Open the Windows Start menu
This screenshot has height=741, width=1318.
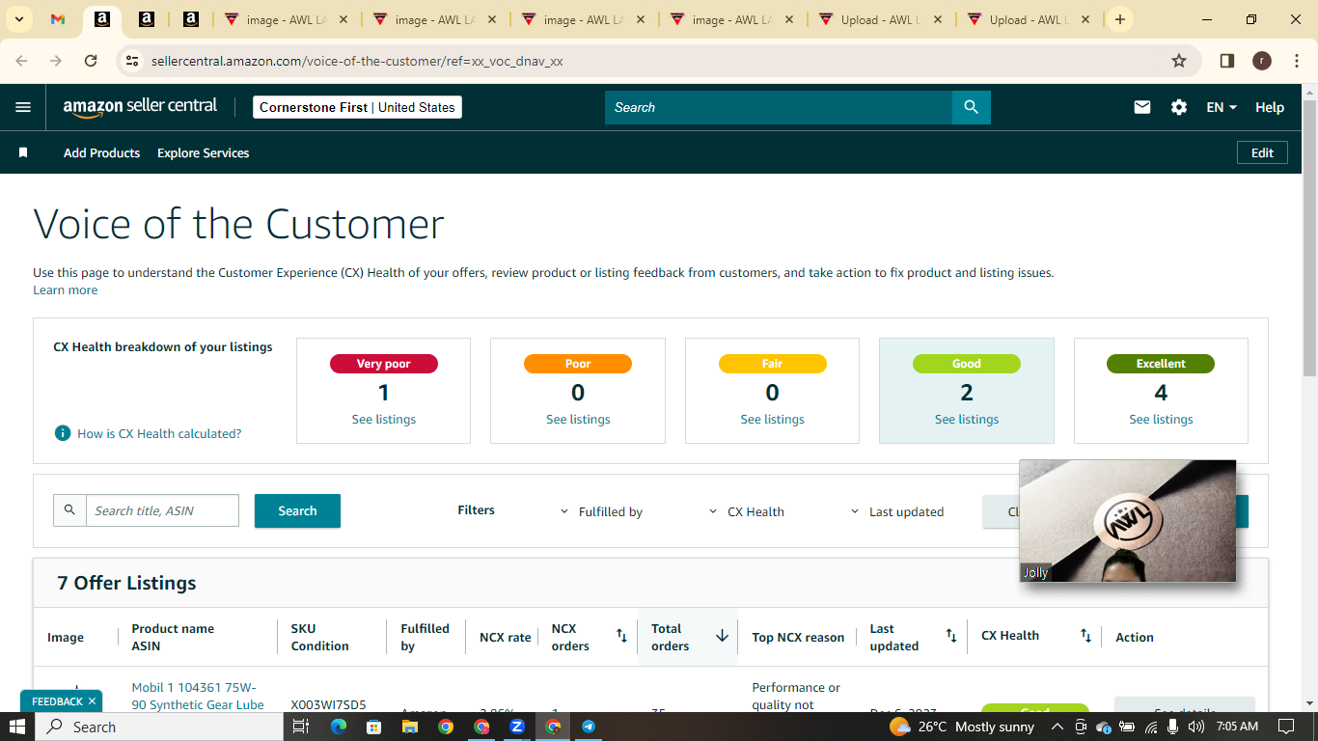click(x=18, y=727)
